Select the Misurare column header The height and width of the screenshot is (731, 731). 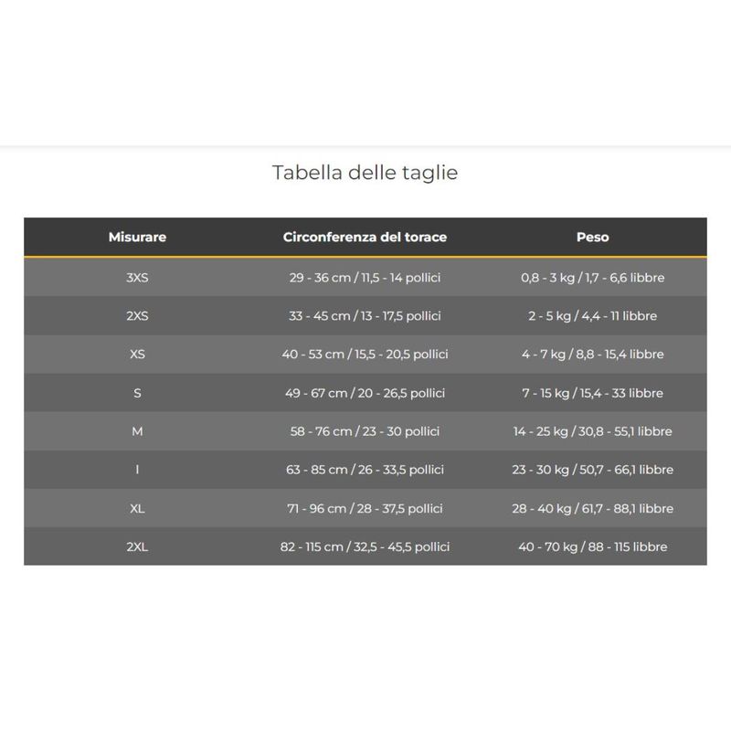137,238
